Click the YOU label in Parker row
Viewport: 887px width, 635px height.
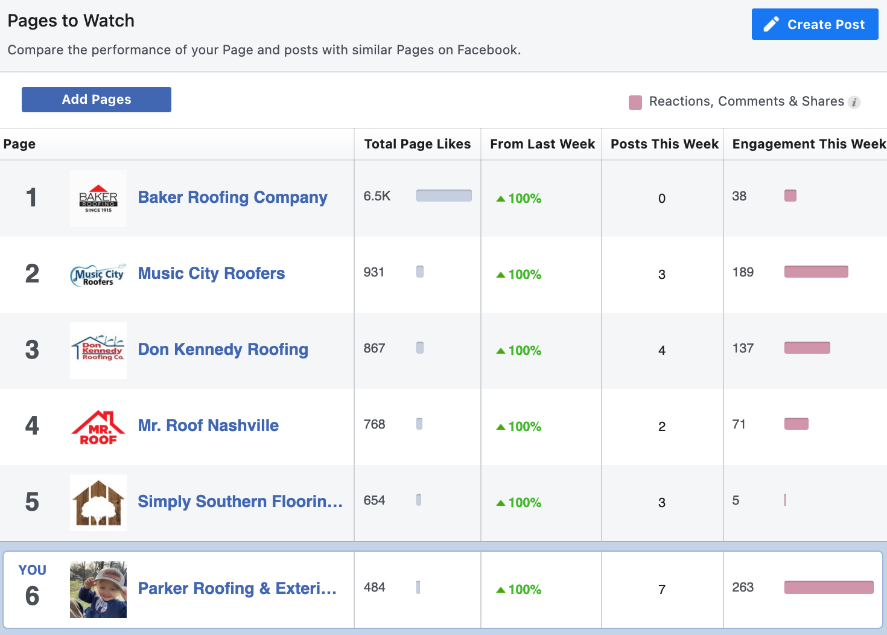[33, 570]
